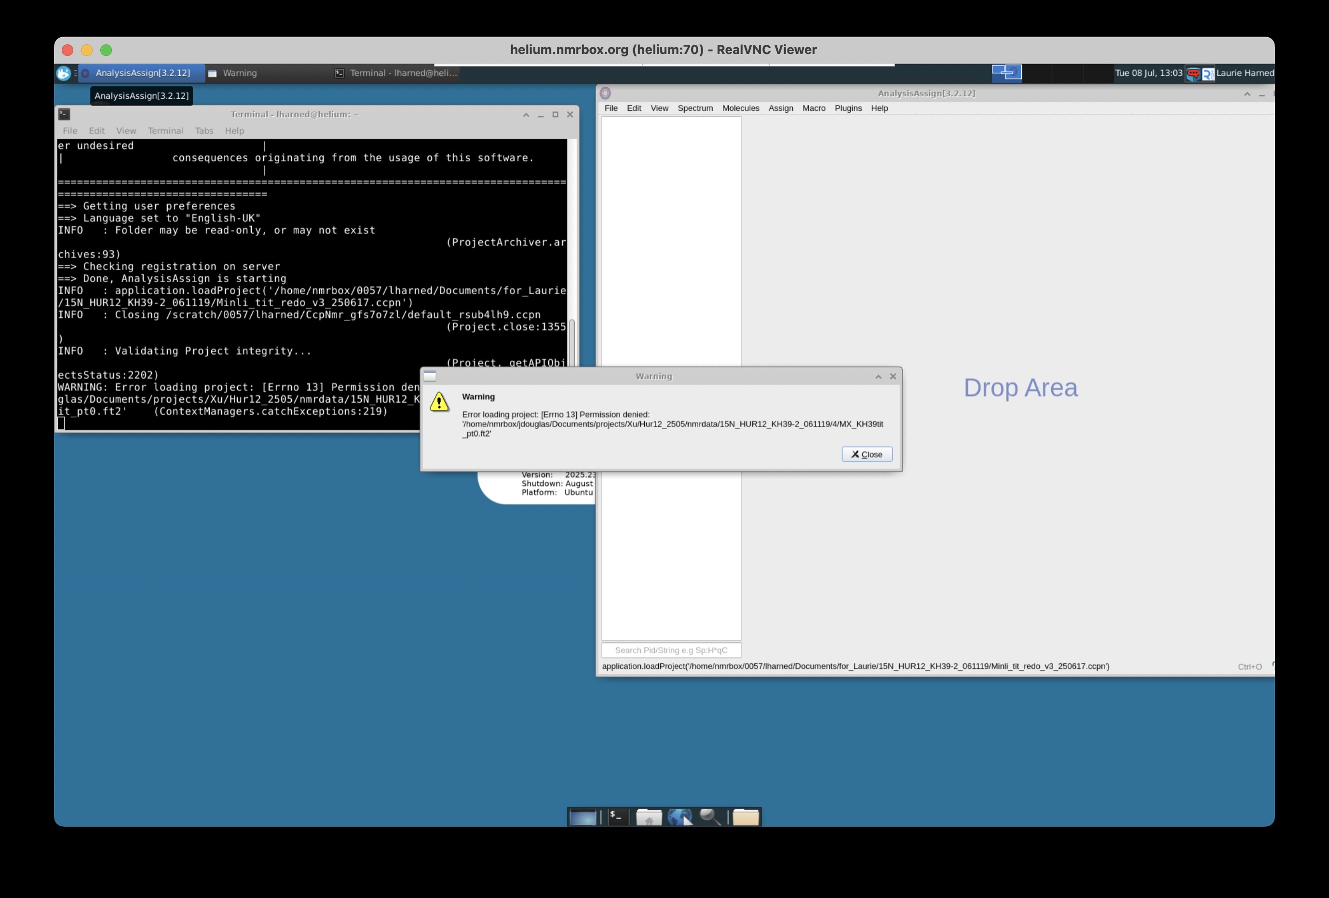
Task: Open the terminal emulator from the dock
Action: (x=616, y=817)
